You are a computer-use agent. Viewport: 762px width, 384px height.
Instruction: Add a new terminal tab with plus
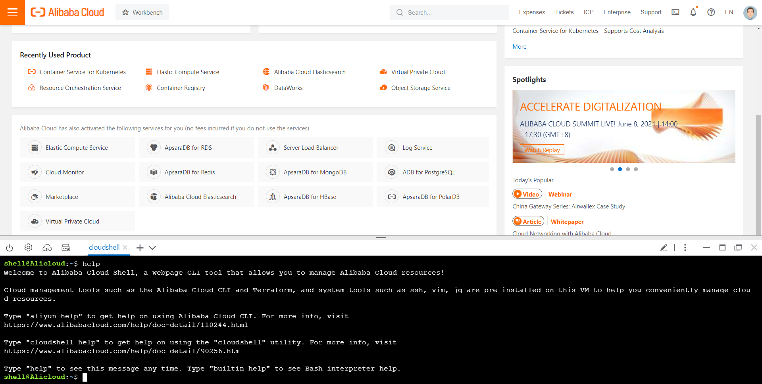[140, 248]
